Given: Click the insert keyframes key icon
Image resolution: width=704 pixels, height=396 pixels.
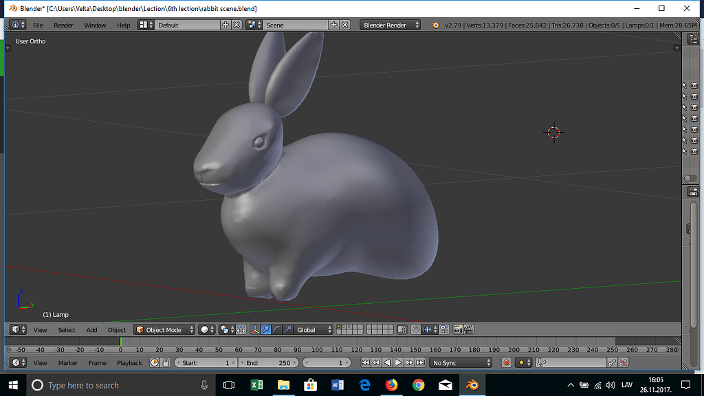Looking at the screenshot, I should [612, 362].
